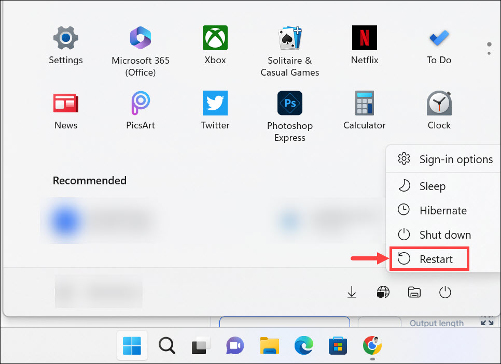Open the News app
The width and height of the screenshot is (501, 364).
(66, 110)
